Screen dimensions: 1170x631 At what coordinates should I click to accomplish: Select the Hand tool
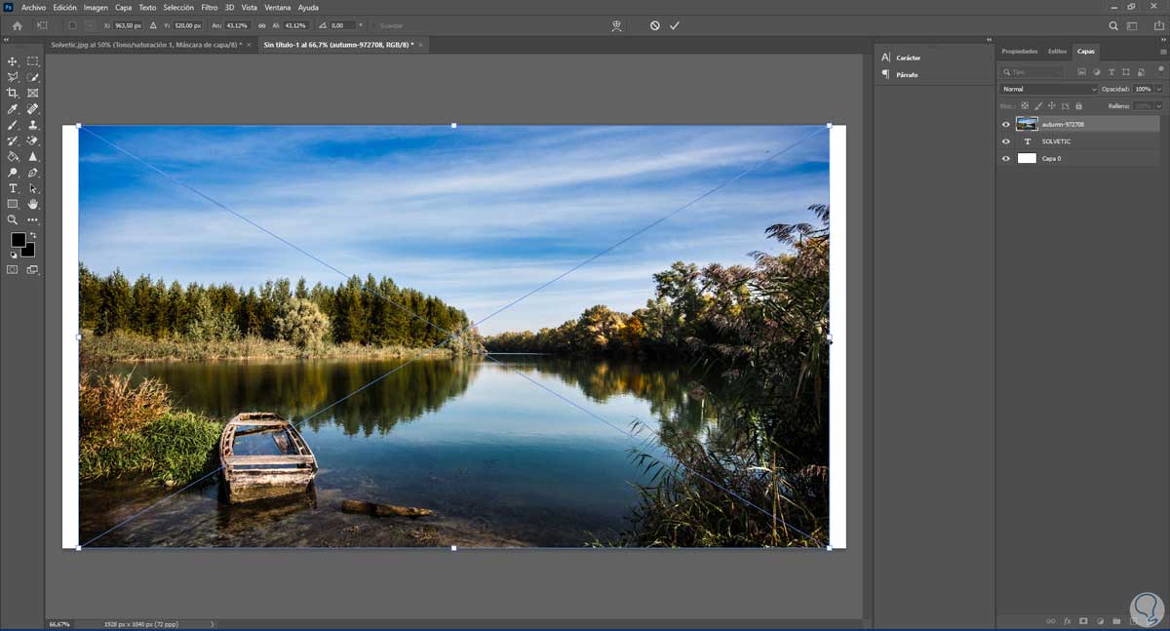(x=33, y=204)
